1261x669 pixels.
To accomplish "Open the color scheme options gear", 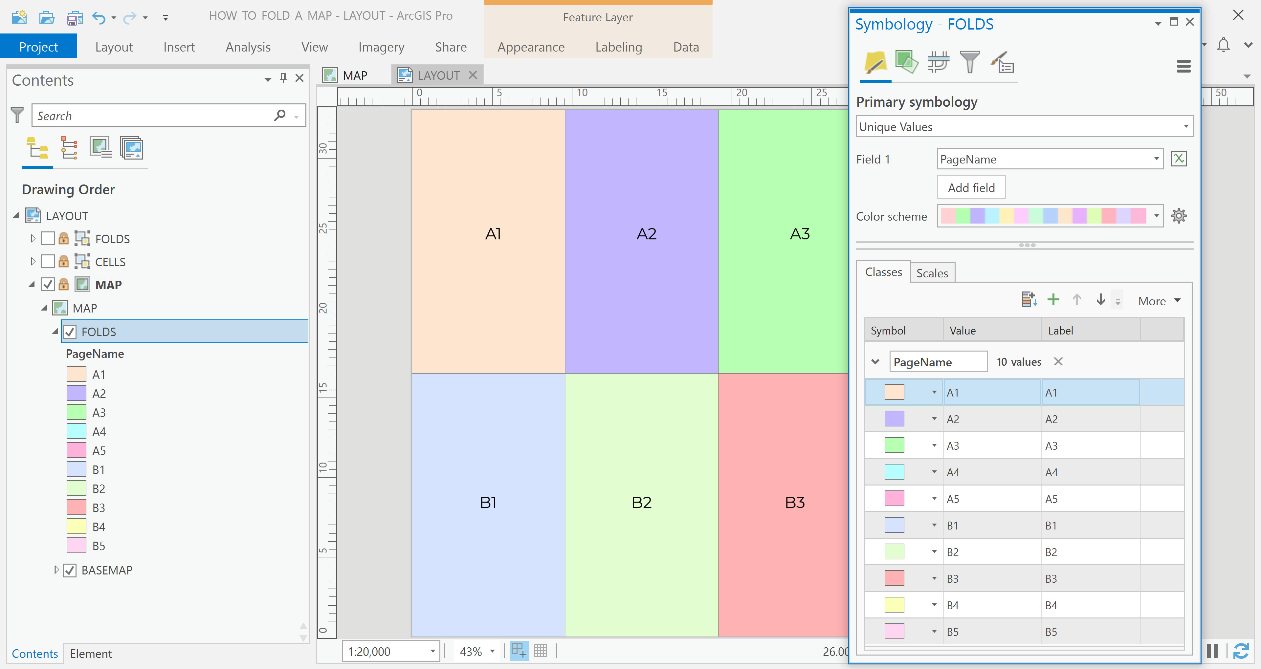I will pyautogui.click(x=1179, y=216).
